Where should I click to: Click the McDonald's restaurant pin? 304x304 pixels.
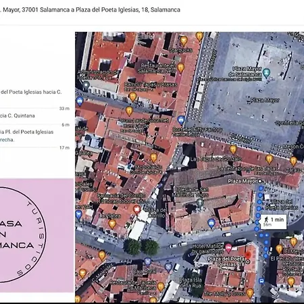153,157
